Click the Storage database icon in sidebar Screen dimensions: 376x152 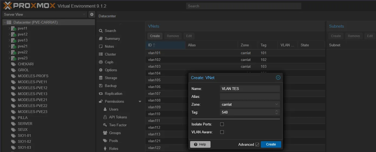click(x=101, y=78)
